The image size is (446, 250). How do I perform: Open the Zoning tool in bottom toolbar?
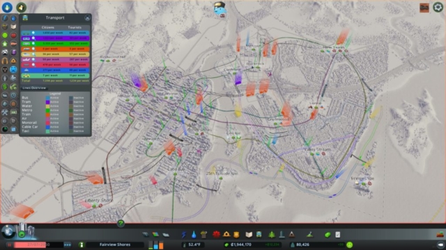(x=155, y=235)
